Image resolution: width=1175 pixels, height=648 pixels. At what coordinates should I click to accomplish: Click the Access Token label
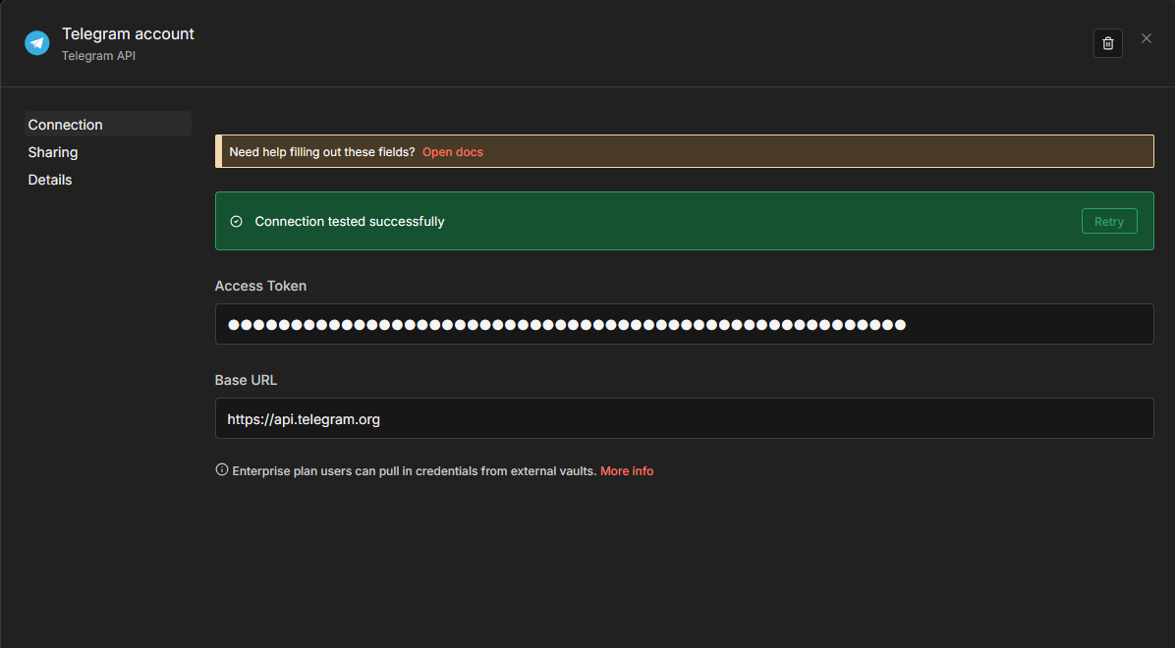coord(260,286)
